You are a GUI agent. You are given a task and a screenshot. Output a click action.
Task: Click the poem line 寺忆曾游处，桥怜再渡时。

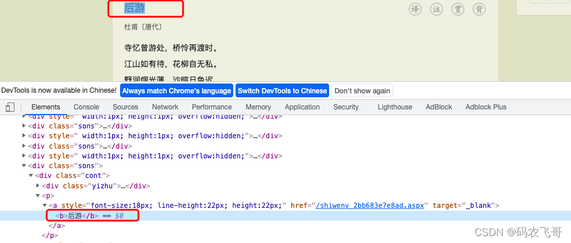click(171, 48)
